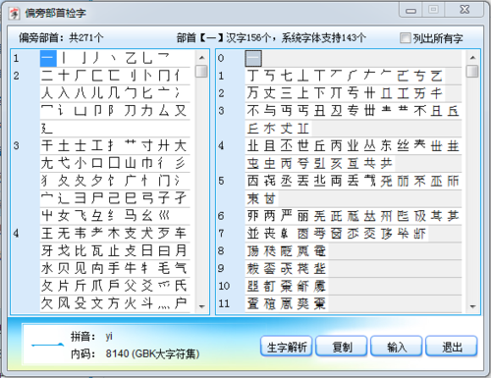Click the radical list scroll-down arrow
Viewport: 491px width, 378px height.
201,306
